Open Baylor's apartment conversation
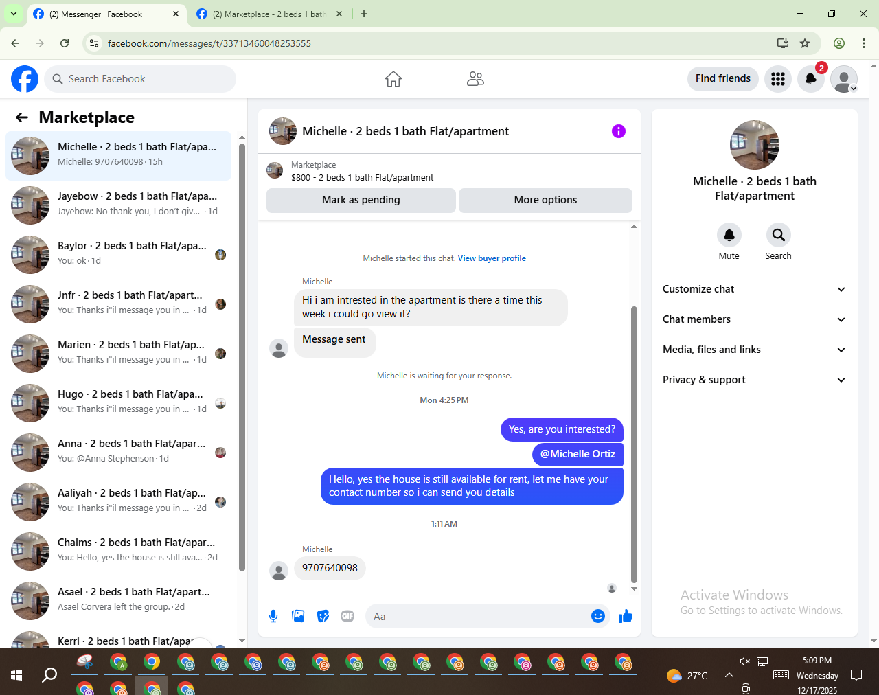 (x=119, y=255)
